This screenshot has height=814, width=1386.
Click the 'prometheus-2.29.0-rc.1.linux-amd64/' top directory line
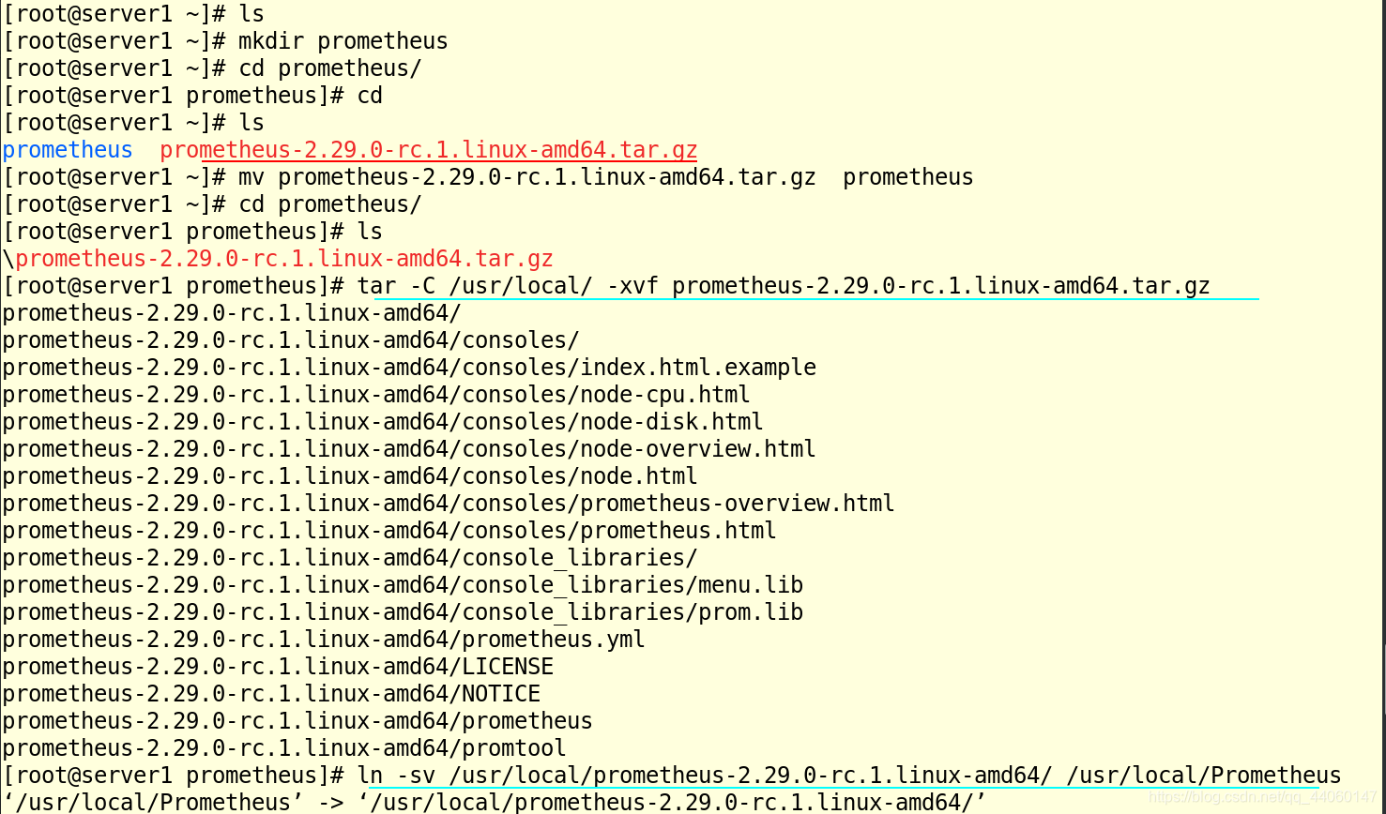coord(232,313)
